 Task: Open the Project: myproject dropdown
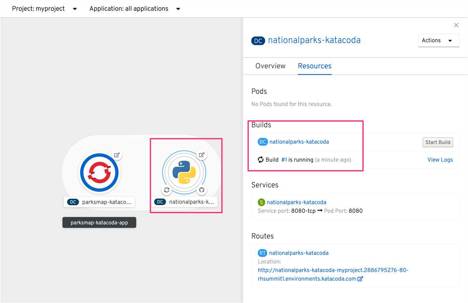click(x=44, y=9)
